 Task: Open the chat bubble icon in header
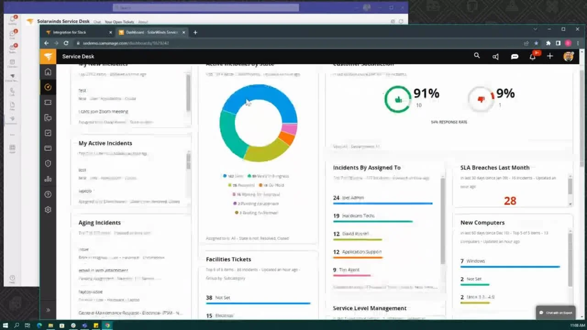[515, 56]
